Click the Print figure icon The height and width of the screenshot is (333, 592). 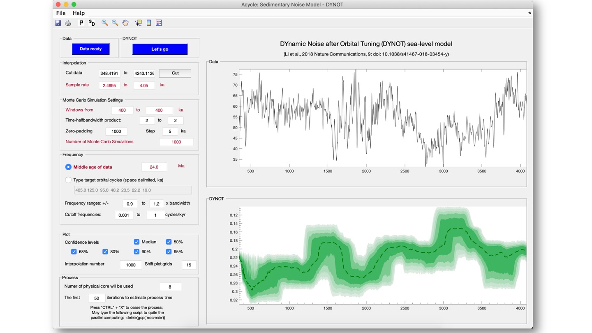(68, 23)
